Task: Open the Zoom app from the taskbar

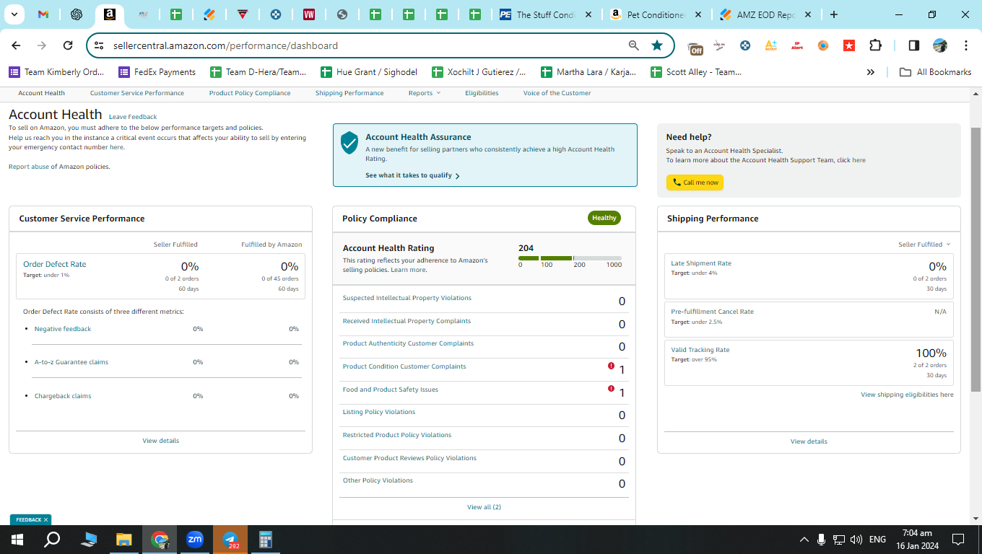Action: coord(195,540)
